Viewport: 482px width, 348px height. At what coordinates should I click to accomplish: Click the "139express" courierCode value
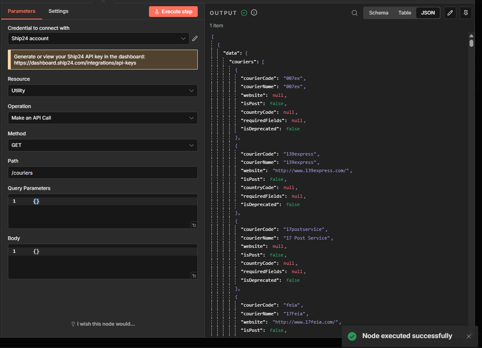pos(300,154)
